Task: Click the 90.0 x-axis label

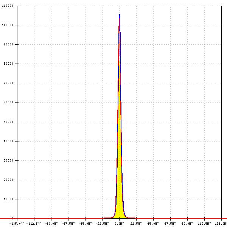Action: (x=187, y=224)
